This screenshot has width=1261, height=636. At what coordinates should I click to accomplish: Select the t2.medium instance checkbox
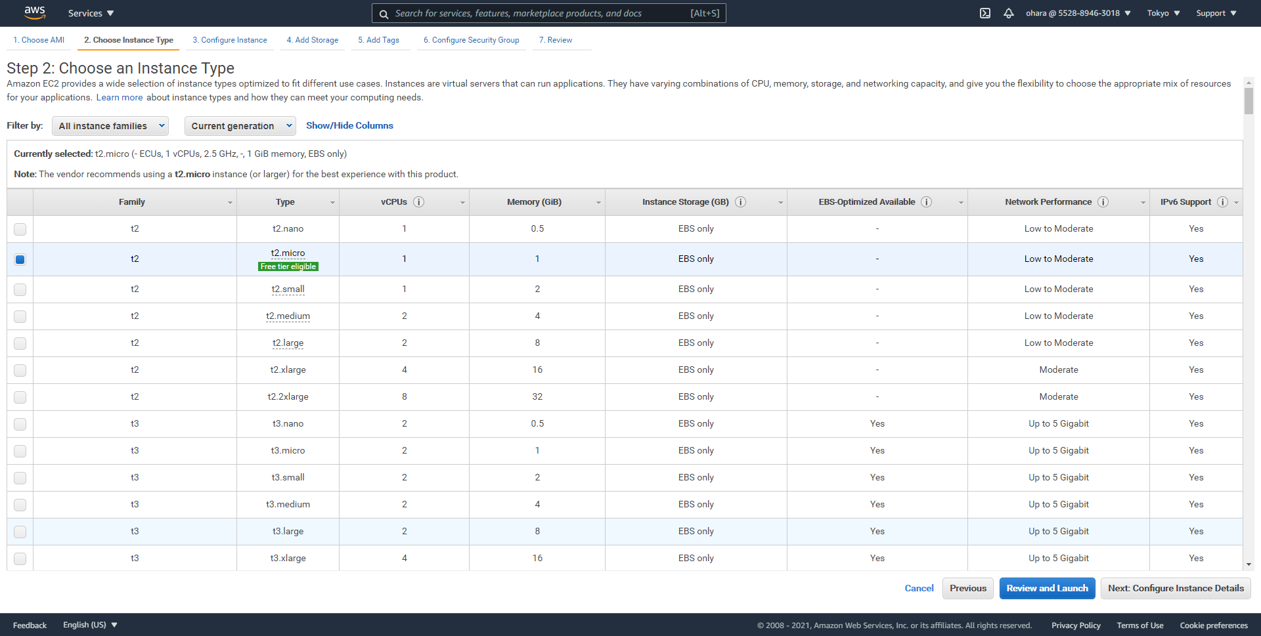coord(20,316)
